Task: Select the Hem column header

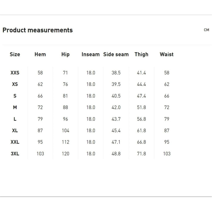Action: click(x=40, y=54)
